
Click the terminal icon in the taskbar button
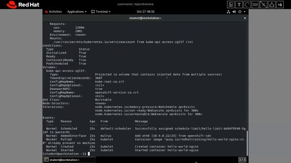[46, 160]
